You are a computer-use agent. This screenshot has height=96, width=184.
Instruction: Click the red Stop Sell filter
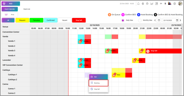point(79,20)
